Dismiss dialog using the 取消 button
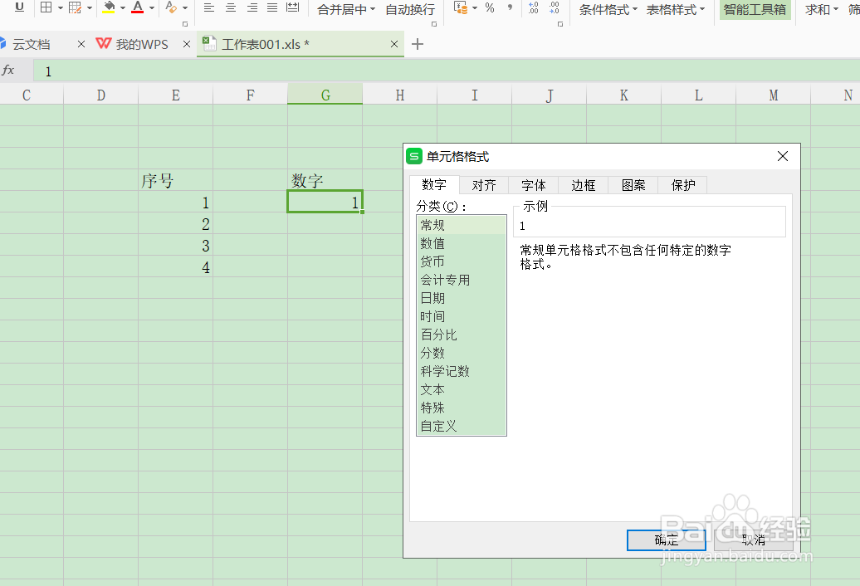Screen dimensions: 860x586 pos(752,540)
